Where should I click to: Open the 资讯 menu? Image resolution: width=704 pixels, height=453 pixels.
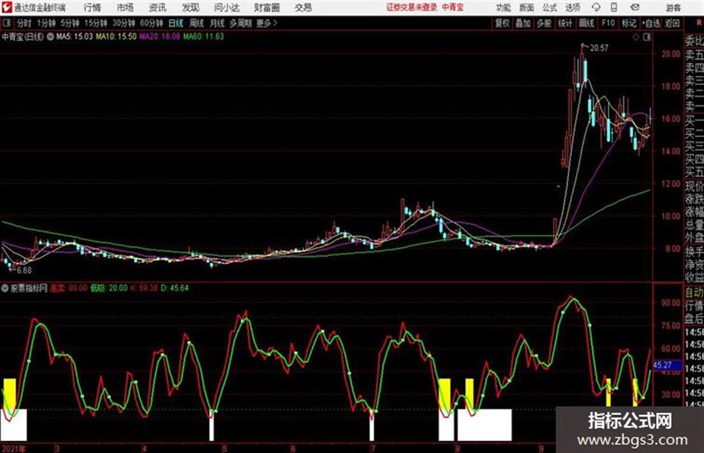[158, 7]
